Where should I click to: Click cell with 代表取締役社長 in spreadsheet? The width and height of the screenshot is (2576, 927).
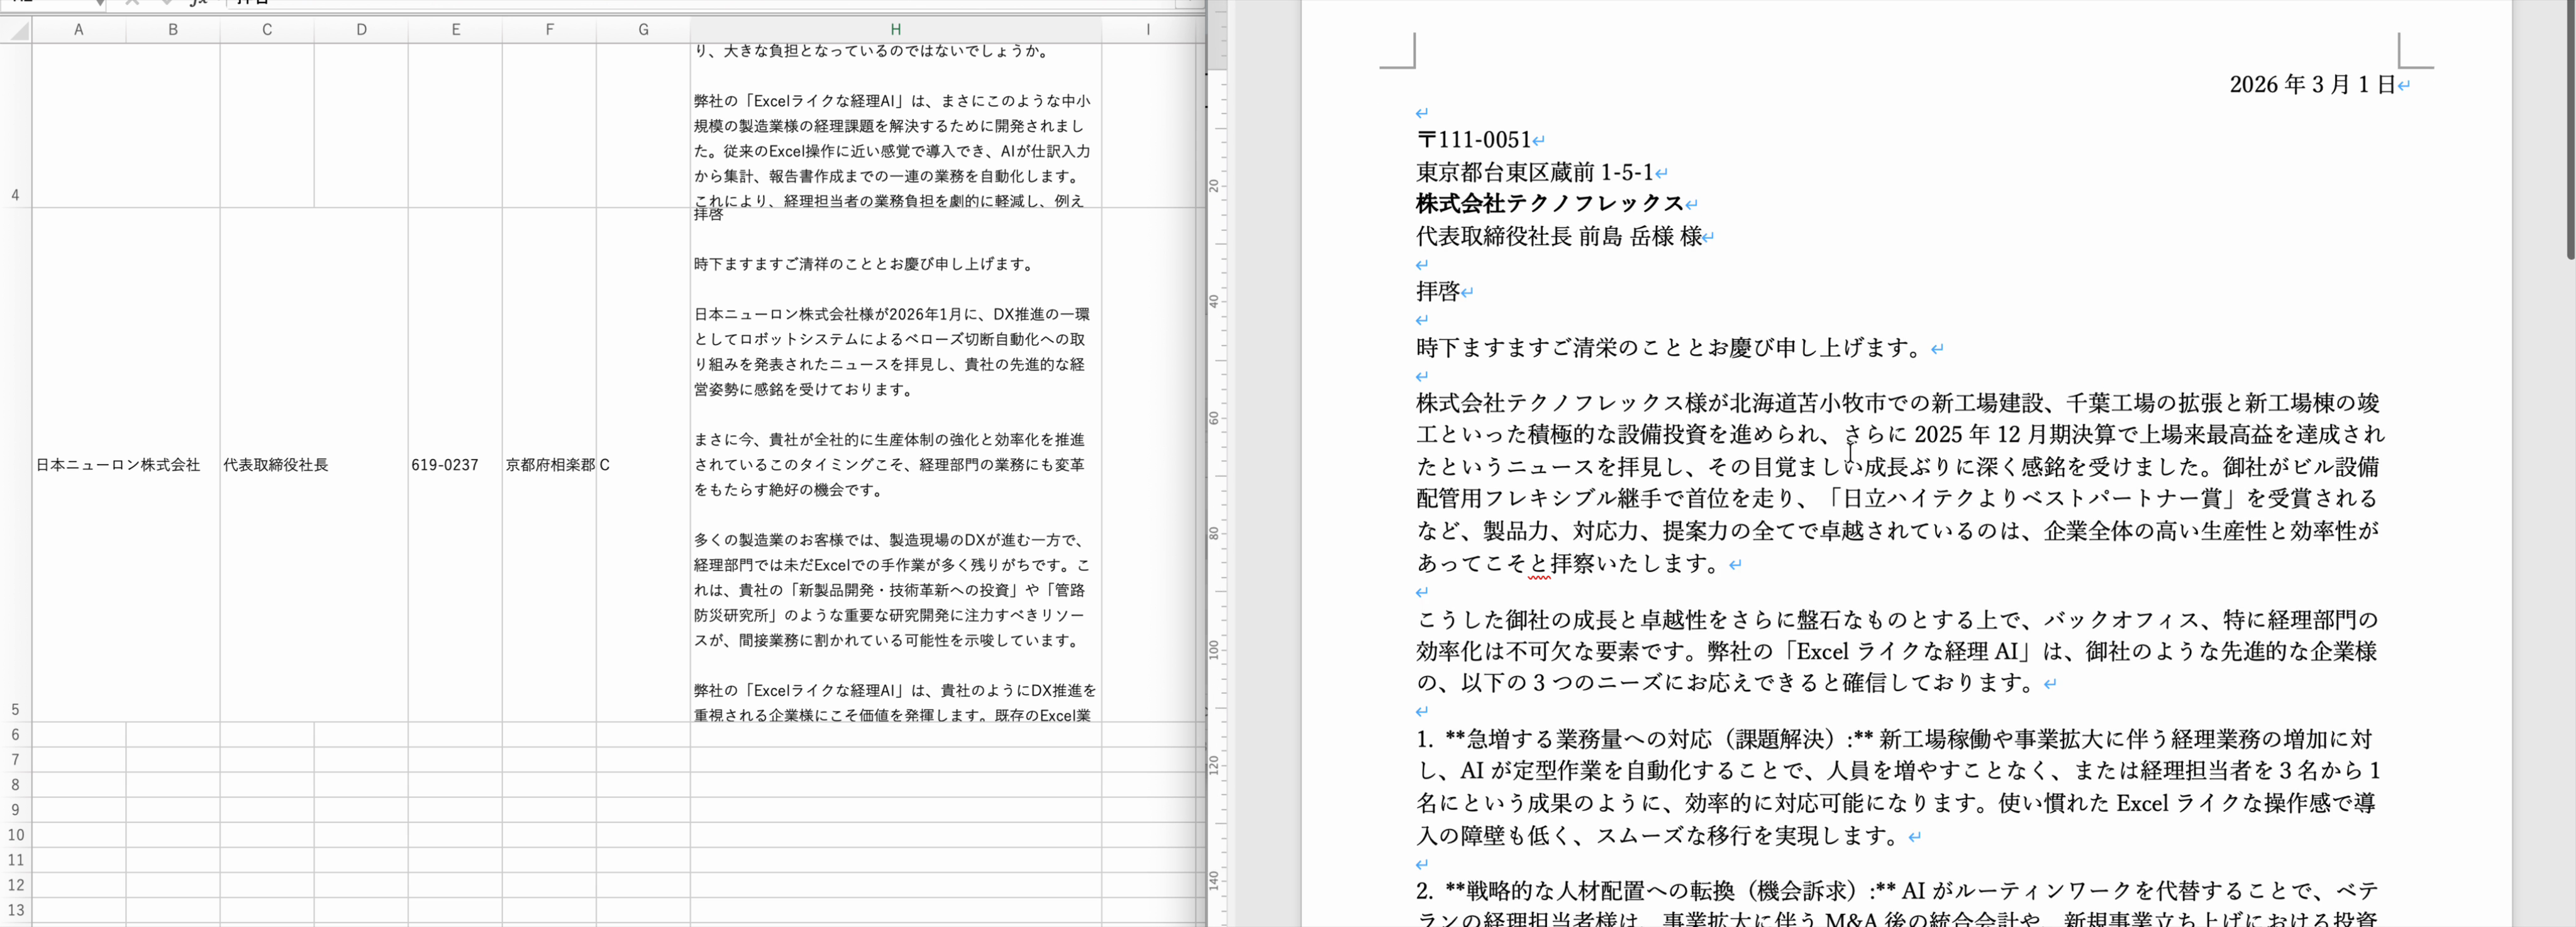click(x=275, y=465)
